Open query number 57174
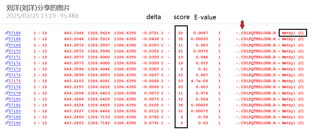The width and height of the screenshot is (314, 132). click(14, 75)
